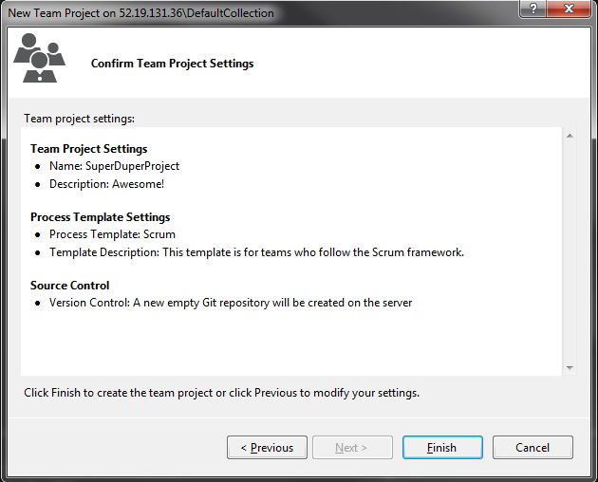Go back with the Previous button
This screenshot has width=598, height=482.
pyautogui.click(x=267, y=448)
